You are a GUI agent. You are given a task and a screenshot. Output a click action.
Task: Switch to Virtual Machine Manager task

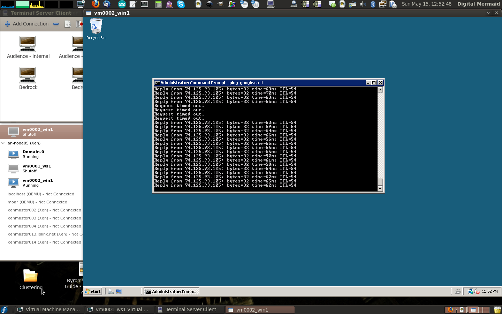[49, 309]
